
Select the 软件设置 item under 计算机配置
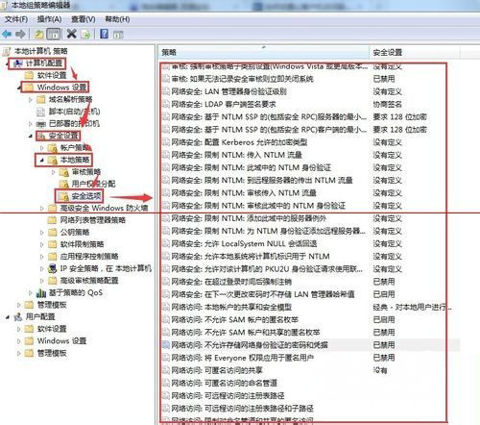click(52, 75)
